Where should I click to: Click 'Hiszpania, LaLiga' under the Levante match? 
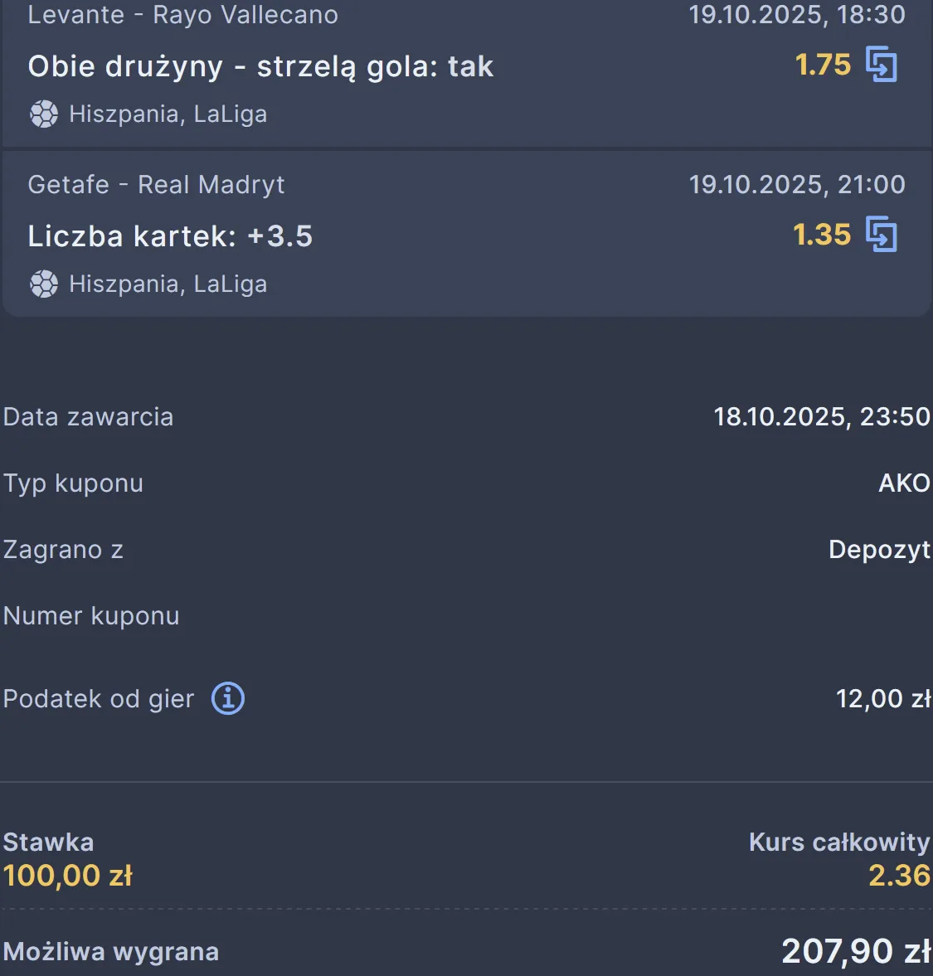[168, 114]
